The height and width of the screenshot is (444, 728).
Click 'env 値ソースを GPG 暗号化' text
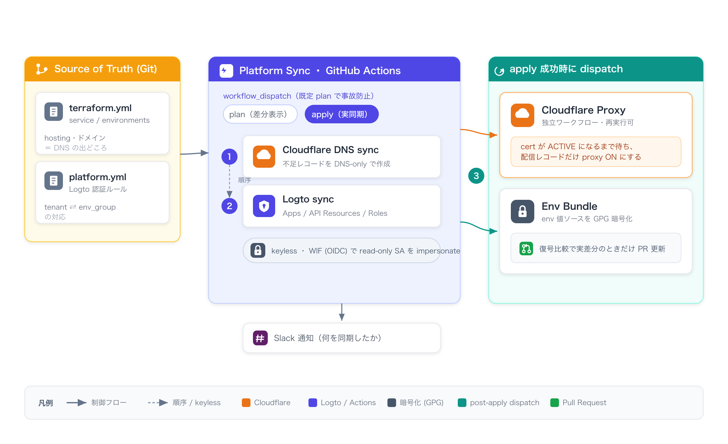coord(587,219)
